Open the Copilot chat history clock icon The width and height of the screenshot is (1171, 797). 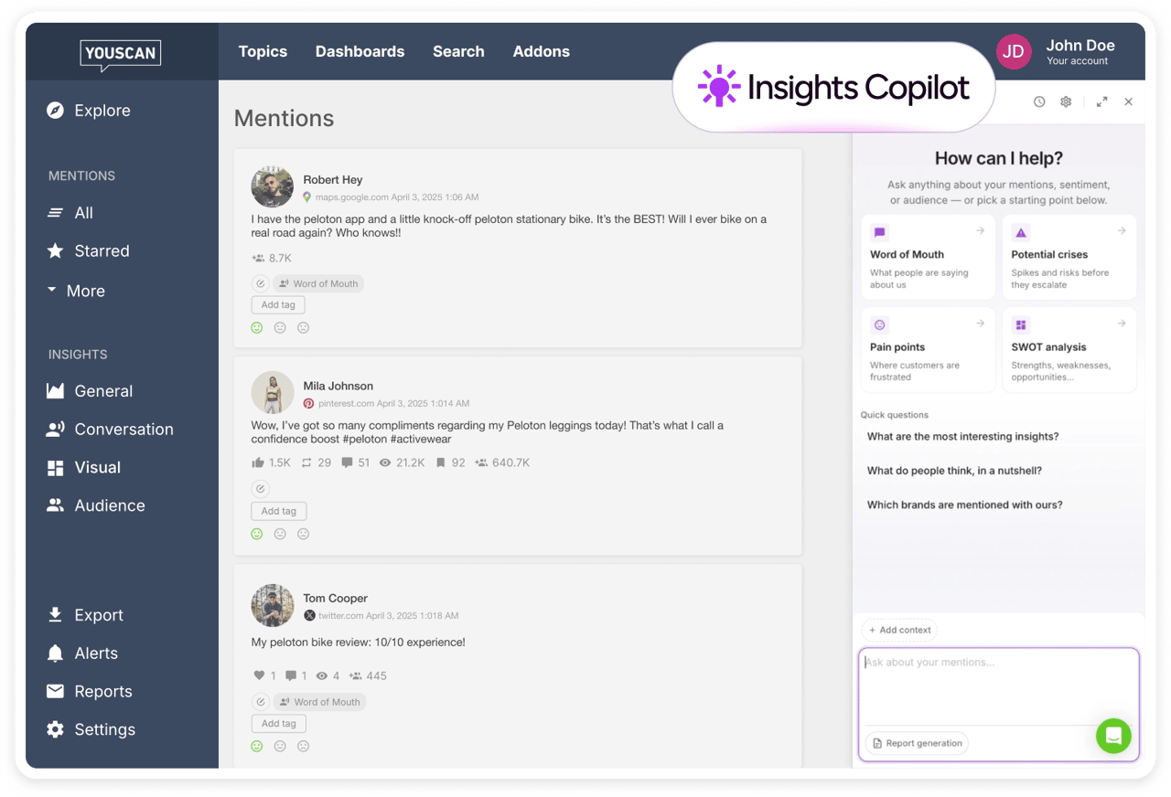point(1039,102)
